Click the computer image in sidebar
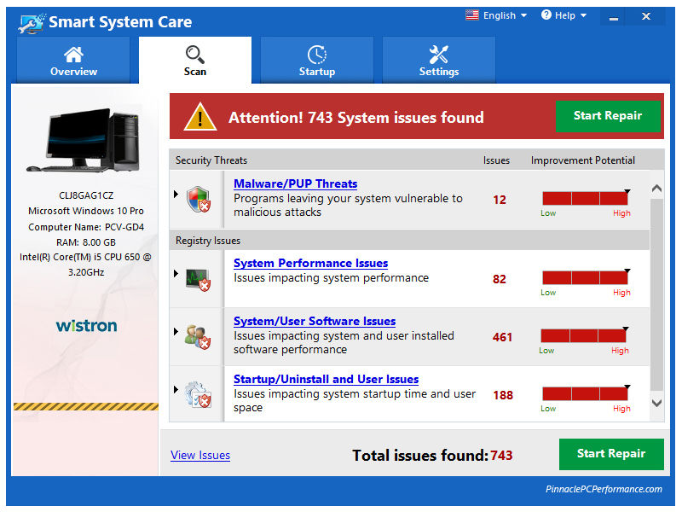Screen dimensions: 682x512 (84, 143)
